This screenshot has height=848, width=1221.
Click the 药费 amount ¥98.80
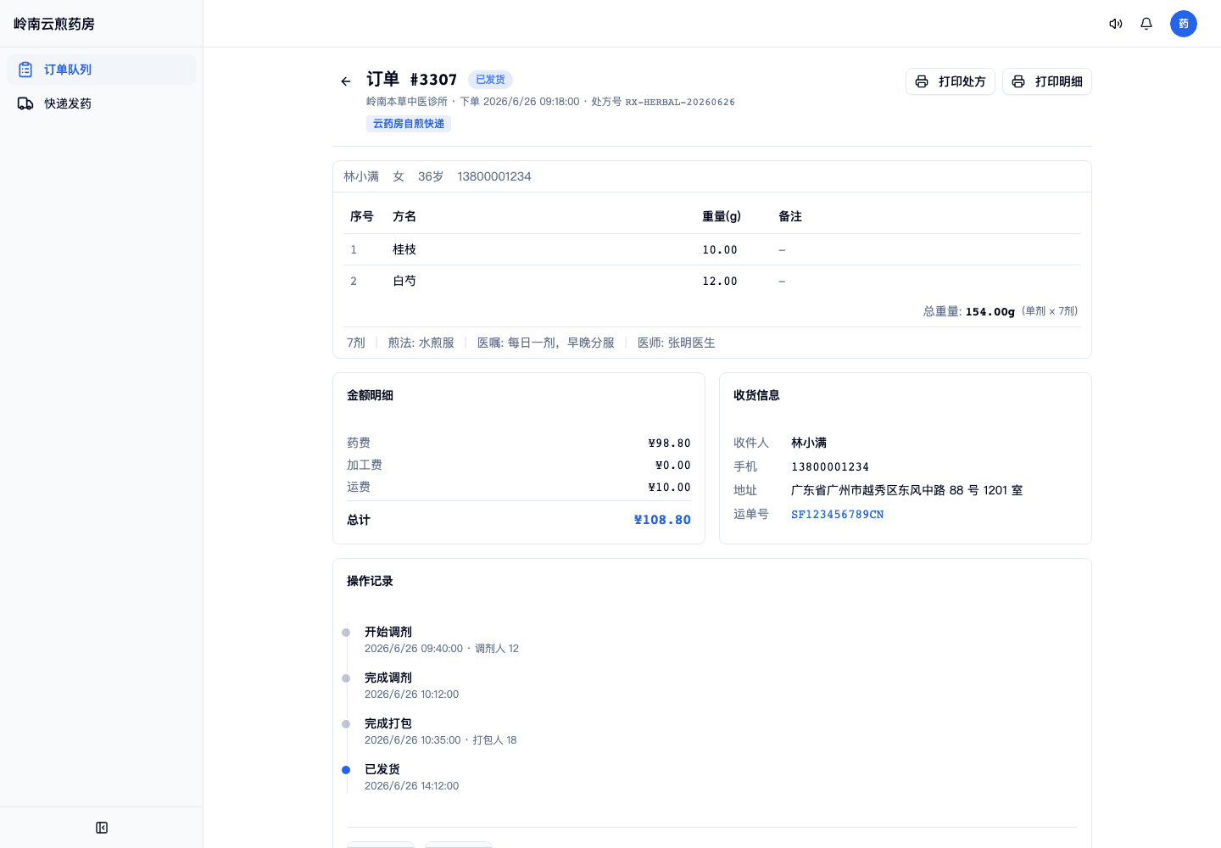[x=670, y=443]
